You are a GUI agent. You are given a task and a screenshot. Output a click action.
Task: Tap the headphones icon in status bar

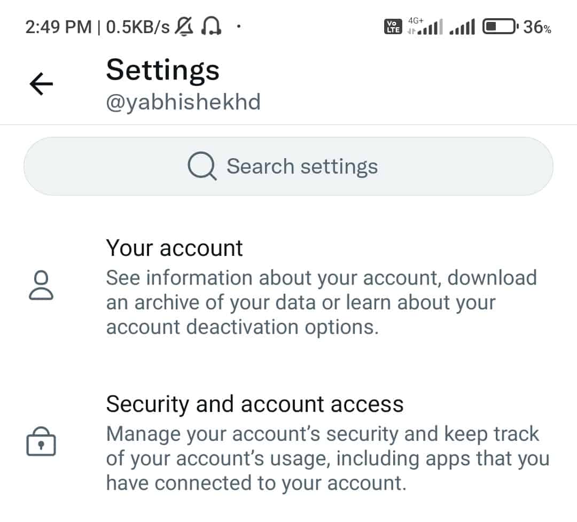coord(210,27)
